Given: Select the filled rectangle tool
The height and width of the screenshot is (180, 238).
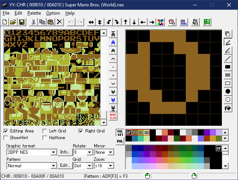Looking at the screenshot, I should pyautogui.click(x=228, y=67).
